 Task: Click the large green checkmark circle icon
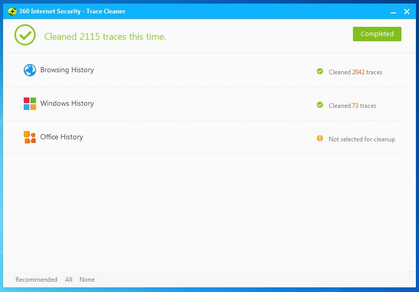click(x=25, y=35)
